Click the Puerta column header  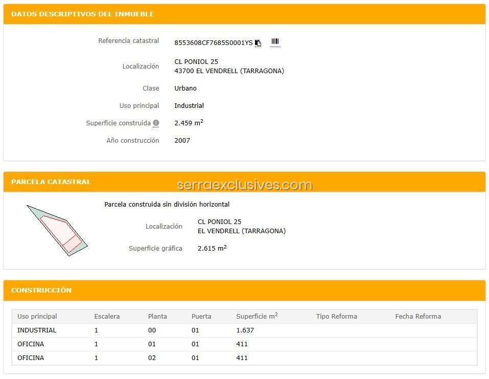[x=201, y=316]
